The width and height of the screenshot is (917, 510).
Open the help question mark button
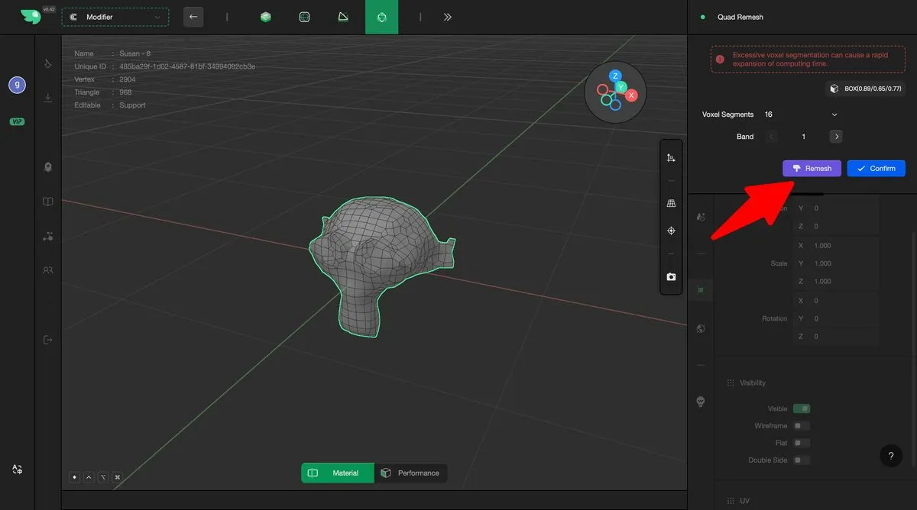[x=890, y=456]
